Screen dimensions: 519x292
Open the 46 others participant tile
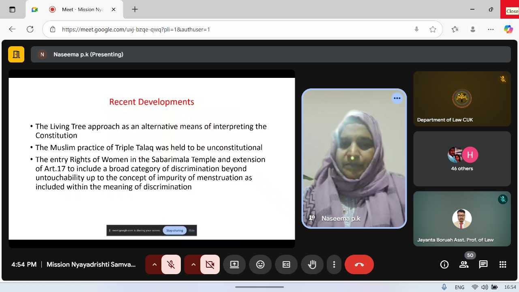click(x=462, y=159)
